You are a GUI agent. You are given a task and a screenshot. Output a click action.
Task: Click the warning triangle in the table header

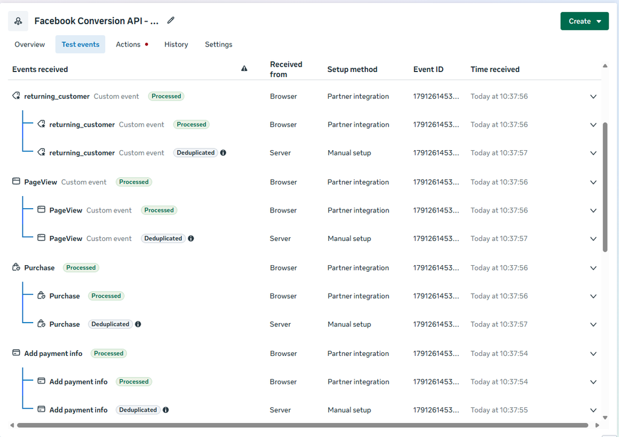tap(244, 69)
